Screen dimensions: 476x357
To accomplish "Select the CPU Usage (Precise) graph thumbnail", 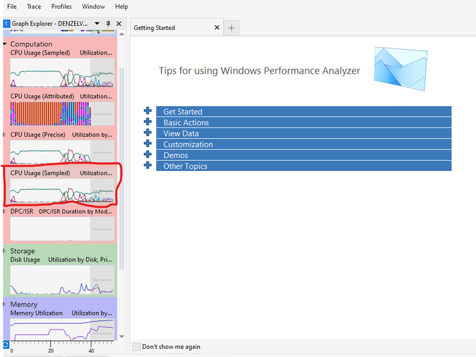I will point(62,151).
